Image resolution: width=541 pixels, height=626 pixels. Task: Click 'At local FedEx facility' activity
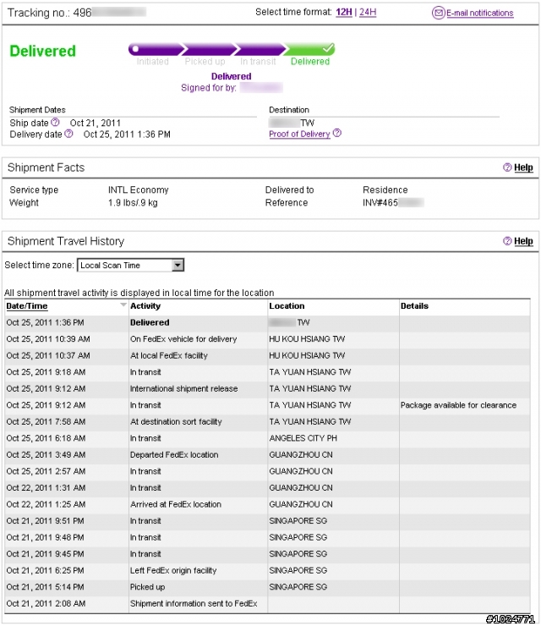tap(169, 355)
